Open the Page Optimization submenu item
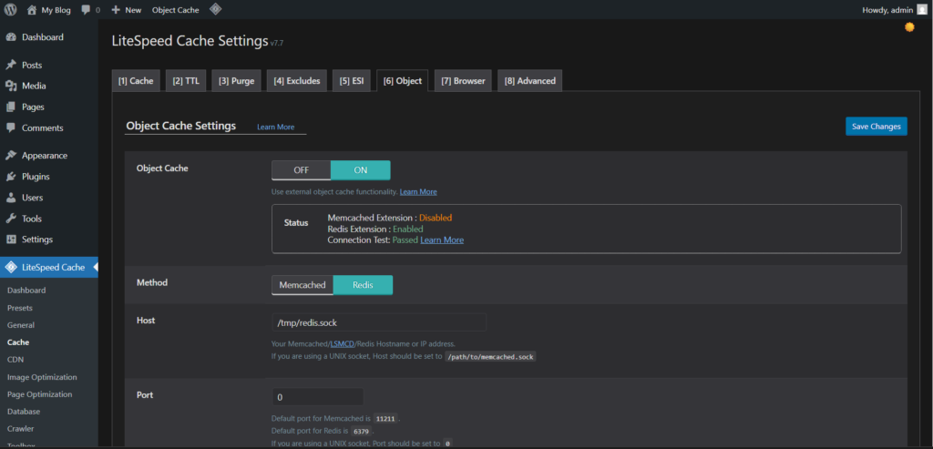The image size is (933, 449). click(39, 394)
